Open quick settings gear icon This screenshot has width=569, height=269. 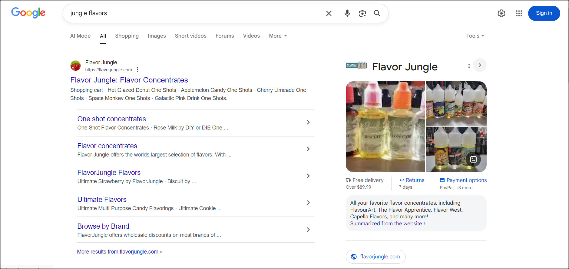[501, 13]
